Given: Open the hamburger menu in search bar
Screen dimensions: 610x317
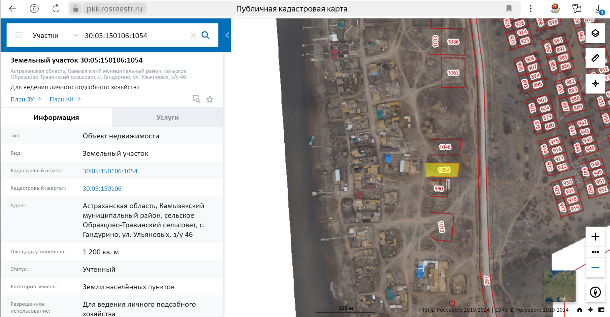Looking at the screenshot, I should [18, 35].
